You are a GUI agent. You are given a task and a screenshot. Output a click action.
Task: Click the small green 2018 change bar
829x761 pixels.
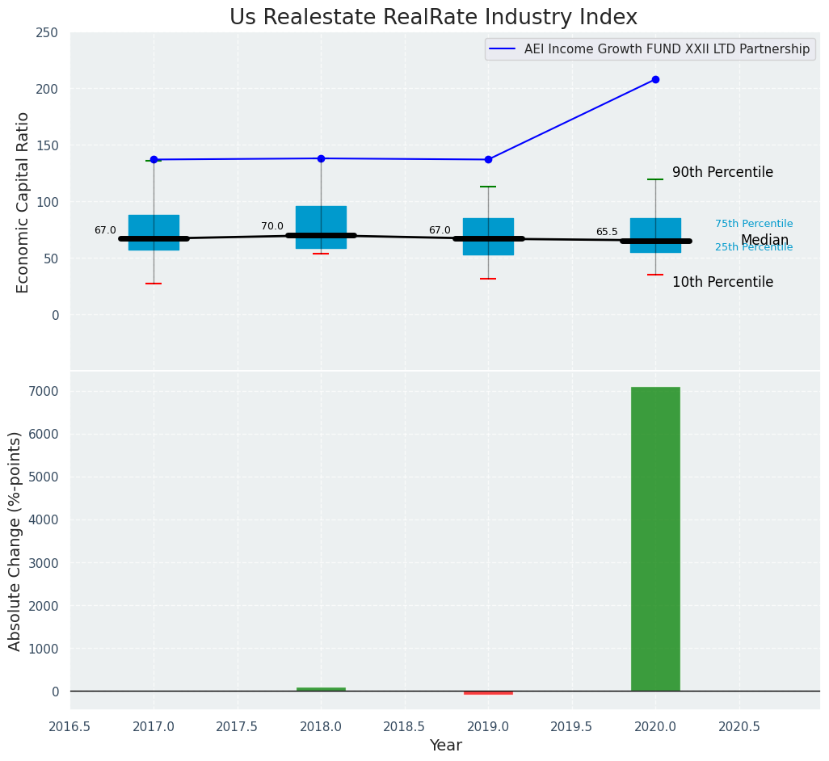click(x=321, y=689)
